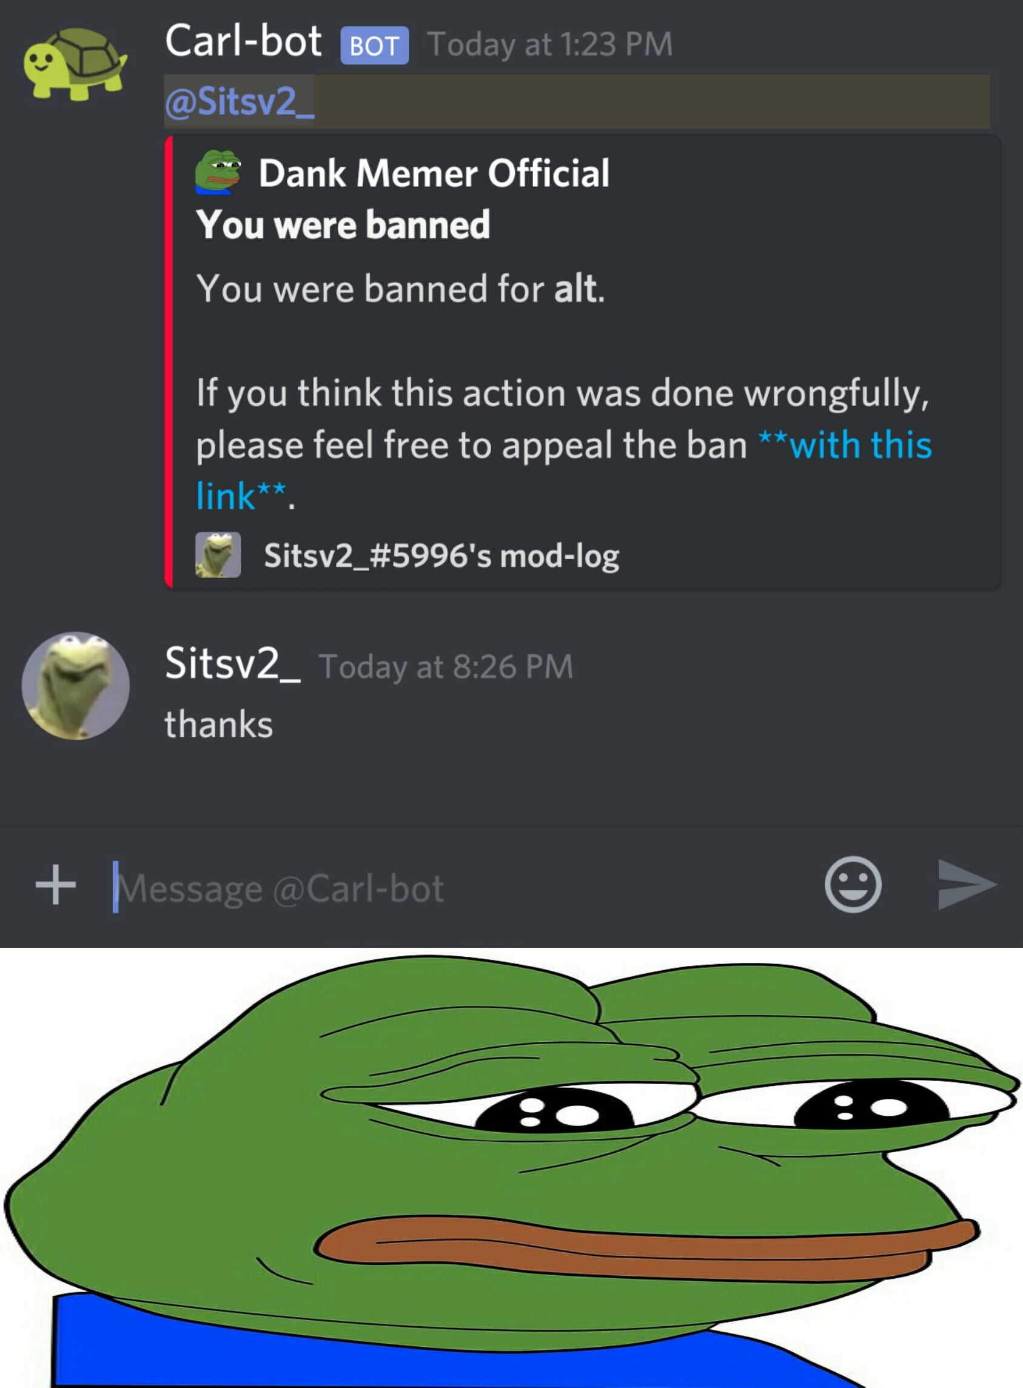Open the large sad Pepe image
1023x1388 pixels.
[x=512, y=1168]
